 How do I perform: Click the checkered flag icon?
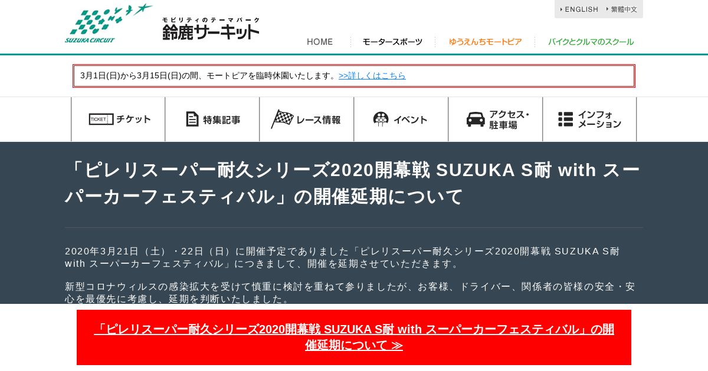point(282,119)
